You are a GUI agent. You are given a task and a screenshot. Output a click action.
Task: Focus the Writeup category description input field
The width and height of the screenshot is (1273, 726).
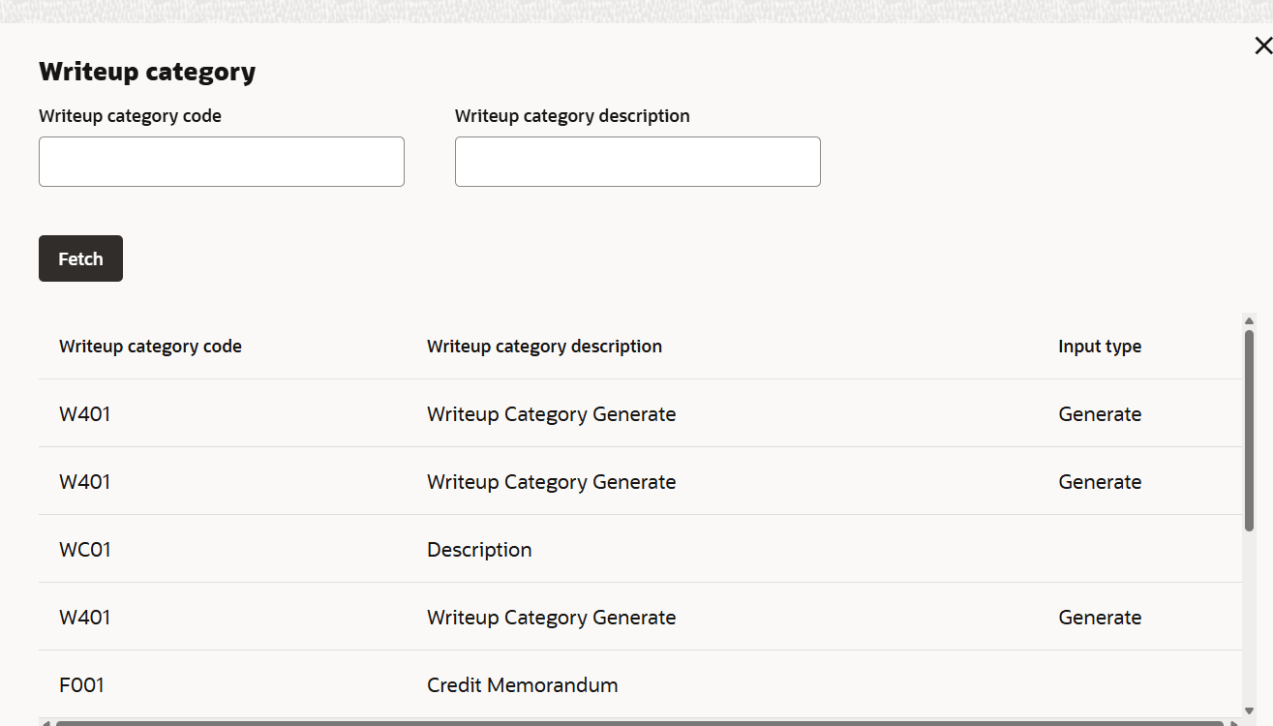[x=637, y=162]
